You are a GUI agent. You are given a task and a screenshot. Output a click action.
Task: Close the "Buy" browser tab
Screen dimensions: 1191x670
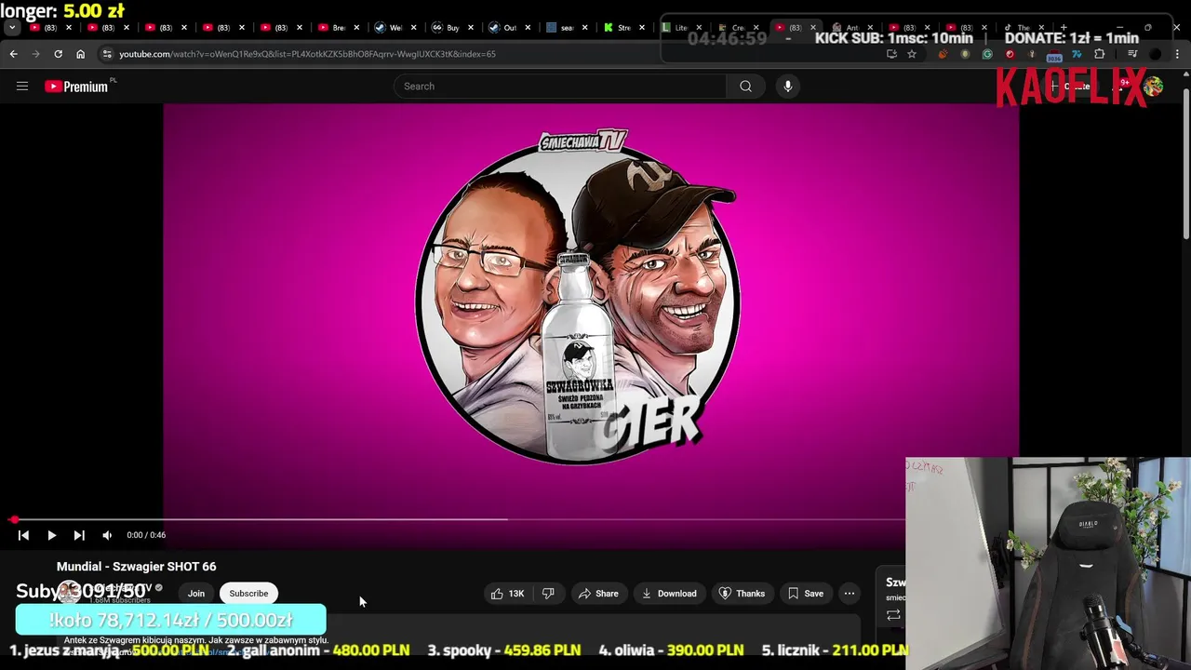[x=471, y=28]
